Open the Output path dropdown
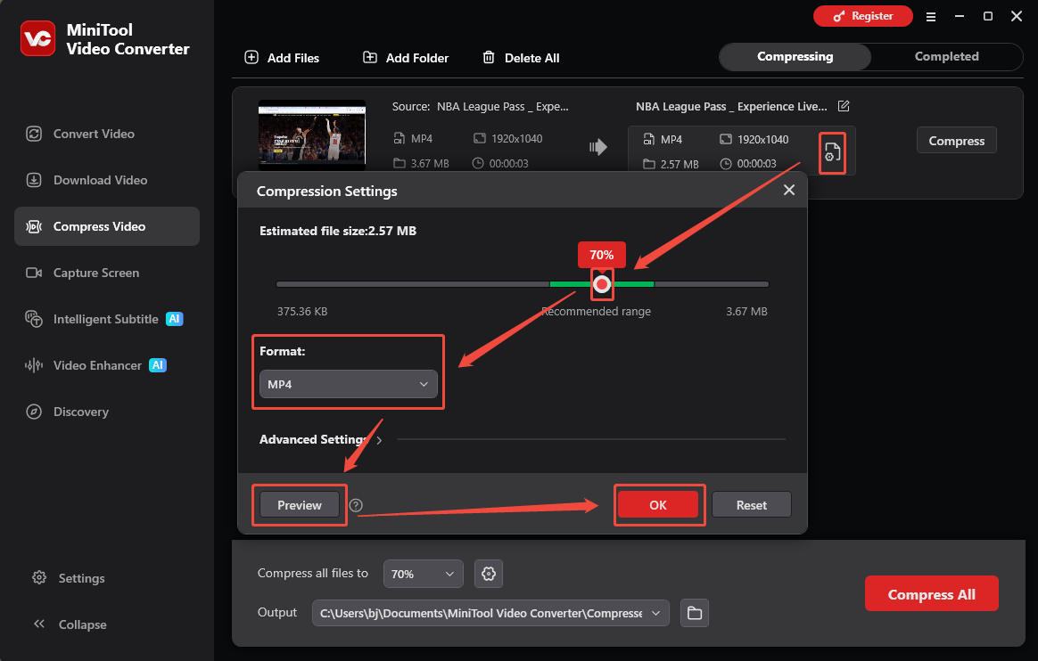 [490, 613]
